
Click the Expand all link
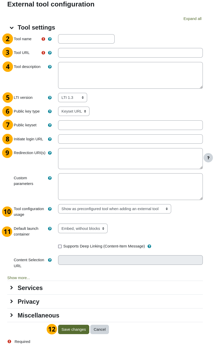click(x=192, y=19)
